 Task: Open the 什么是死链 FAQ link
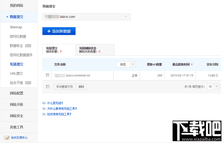(x=55, y=103)
